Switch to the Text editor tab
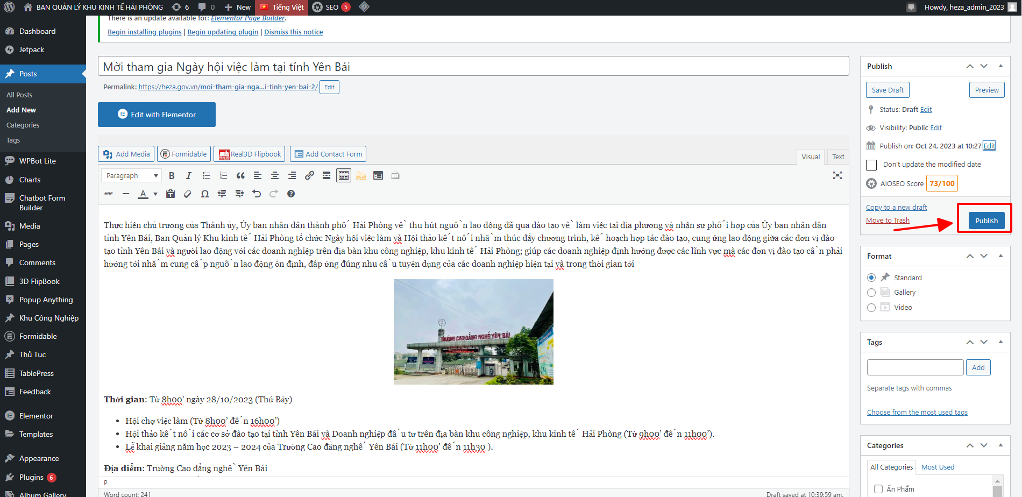 [x=838, y=157]
